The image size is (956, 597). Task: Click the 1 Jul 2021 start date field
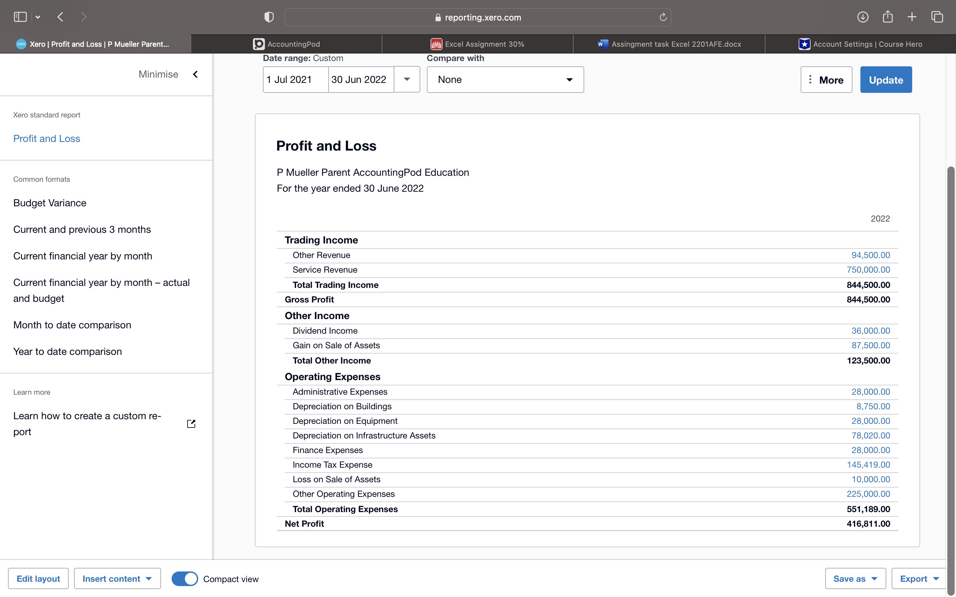[x=295, y=79]
